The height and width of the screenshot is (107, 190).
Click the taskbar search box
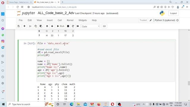tap(31, 104)
